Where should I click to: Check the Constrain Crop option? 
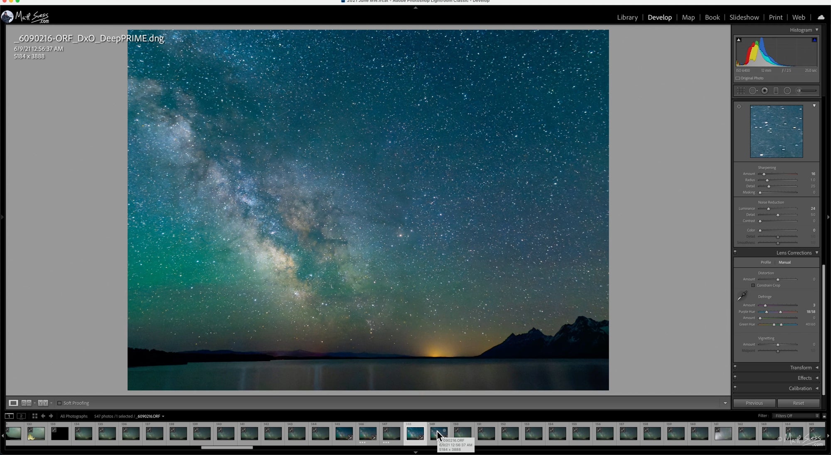tap(753, 286)
